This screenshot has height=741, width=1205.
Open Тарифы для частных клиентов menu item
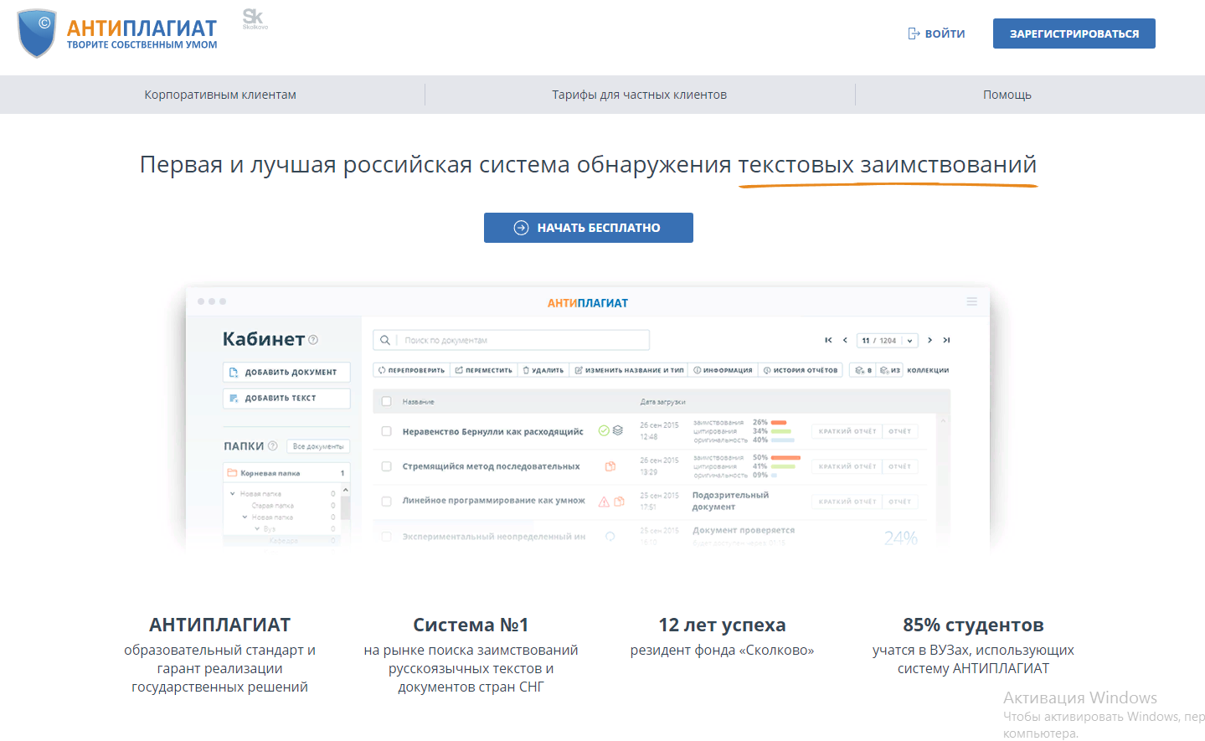point(639,95)
